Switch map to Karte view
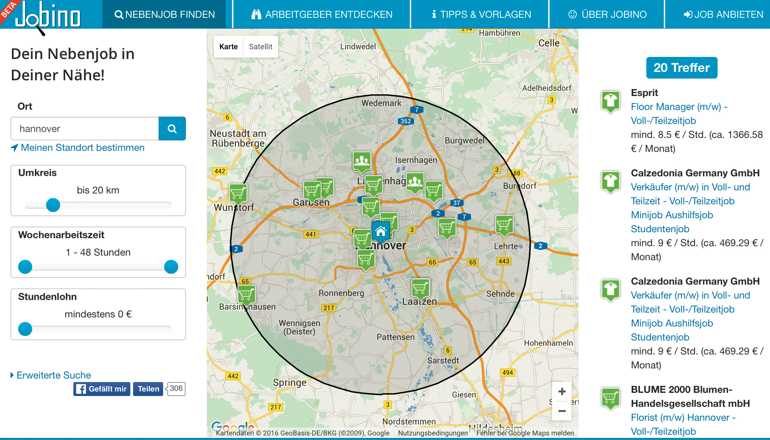Image resolution: width=770 pixels, height=440 pixels. (x=228, y=47)
